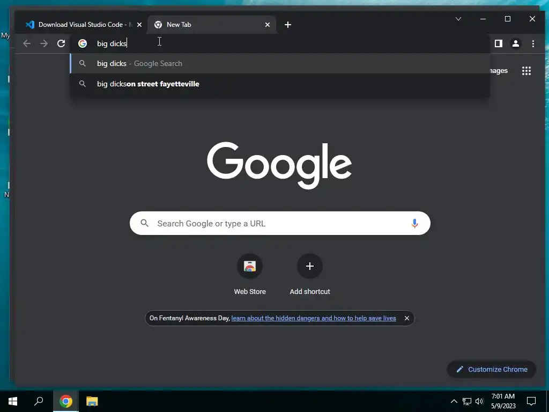The image size is (549, 412).
Task: Click the Google logo
Action: (279, 165)
